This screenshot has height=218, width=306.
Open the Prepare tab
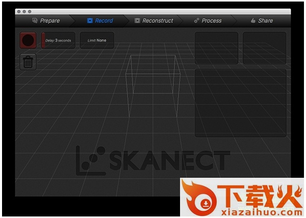(46, 21)
